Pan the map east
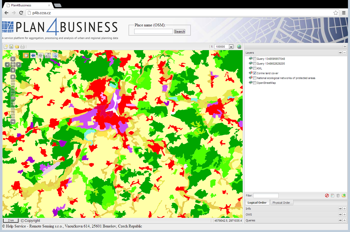The image size is (350, 232). (x=18, y=65)
